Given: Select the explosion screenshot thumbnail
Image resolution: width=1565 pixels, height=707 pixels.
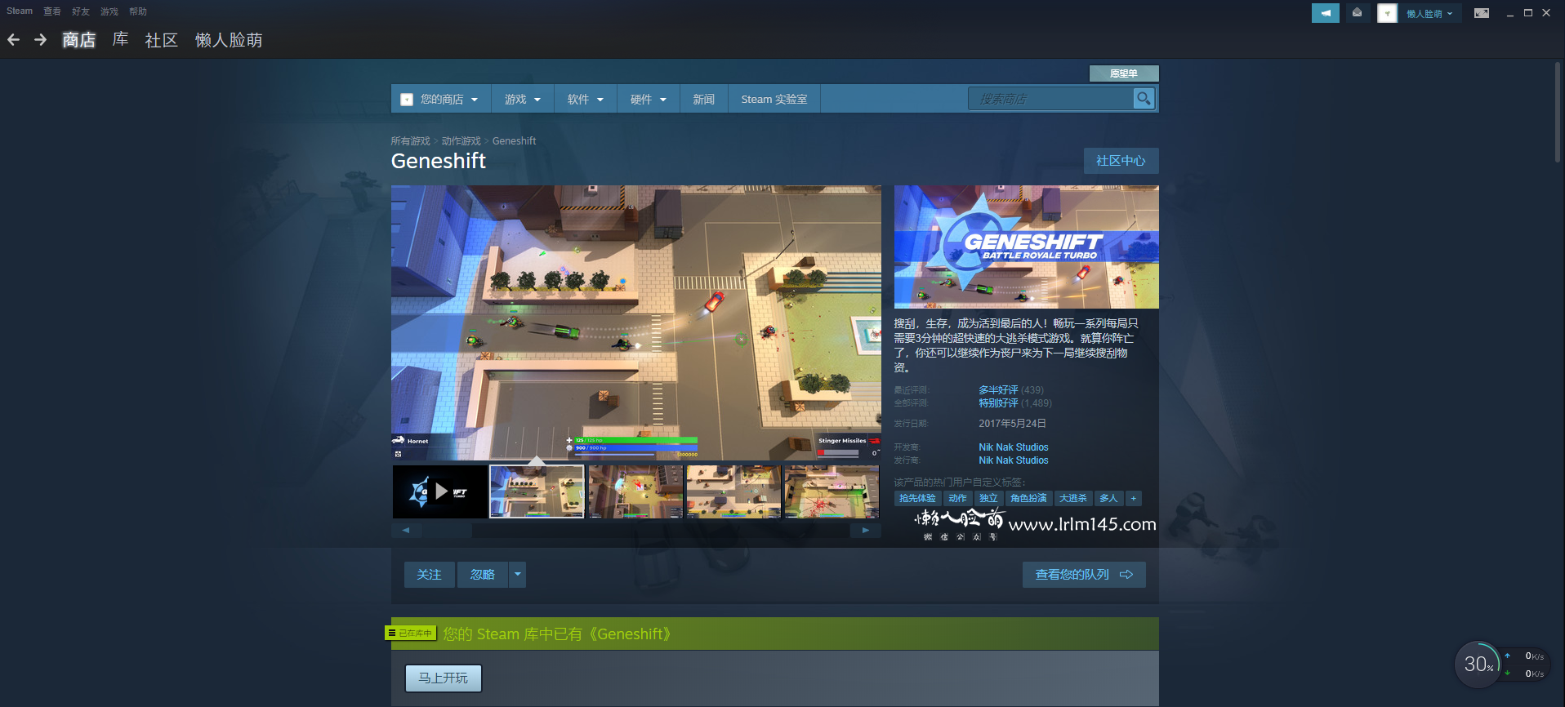Looking at the screenshot, I should click(x=635, y=491).
